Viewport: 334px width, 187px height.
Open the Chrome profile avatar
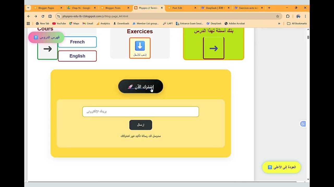[x=298, y=16]
